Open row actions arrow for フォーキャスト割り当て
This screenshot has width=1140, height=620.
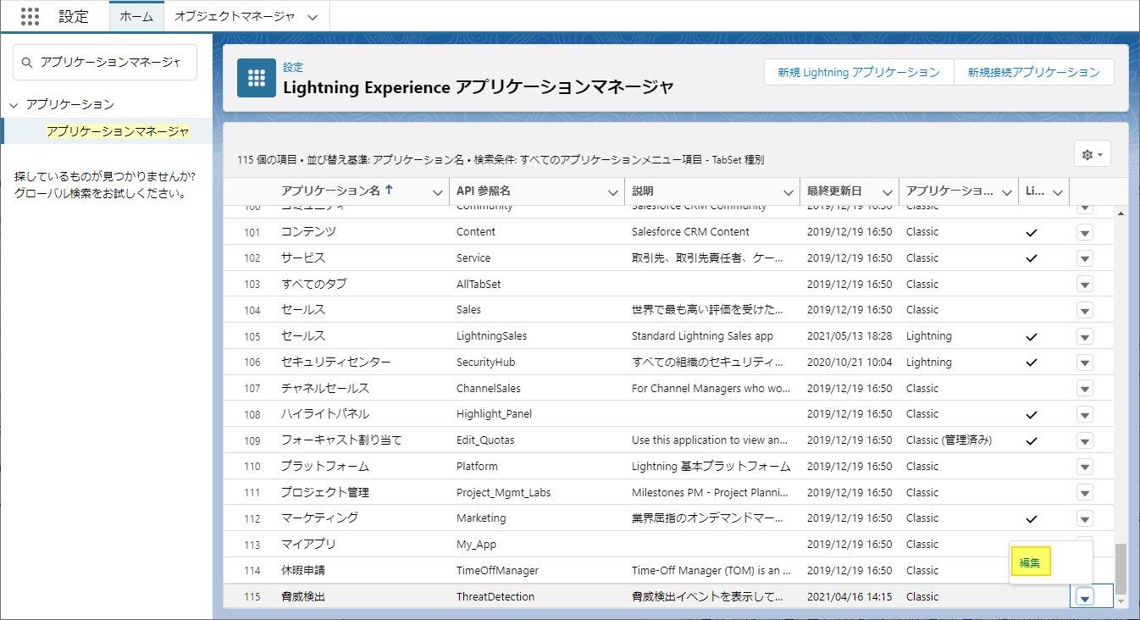pyautogui.click(x=1085, y=440)
